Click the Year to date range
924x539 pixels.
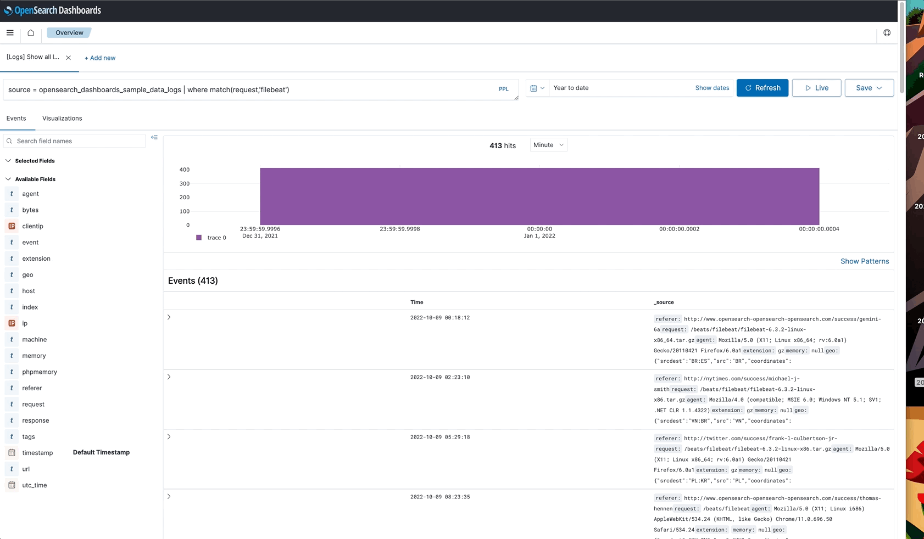coord(571,88)
